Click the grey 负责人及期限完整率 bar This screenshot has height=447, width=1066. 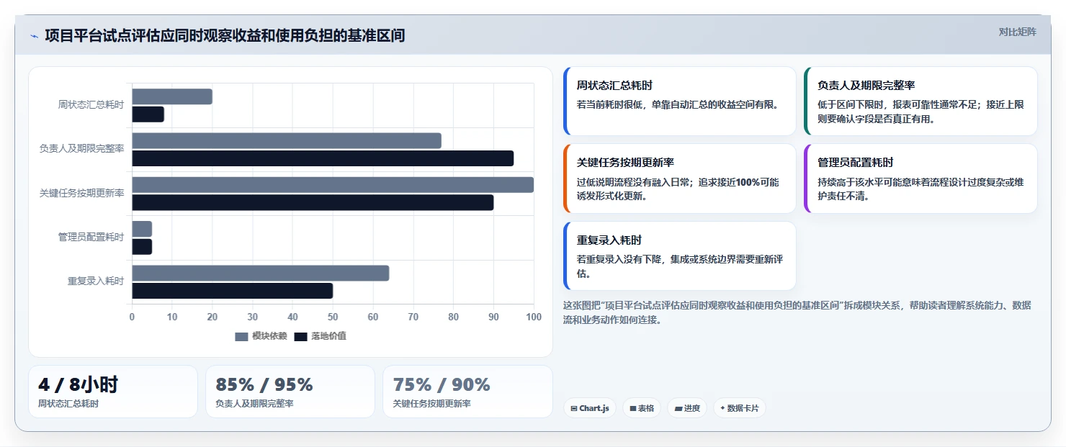287,140
